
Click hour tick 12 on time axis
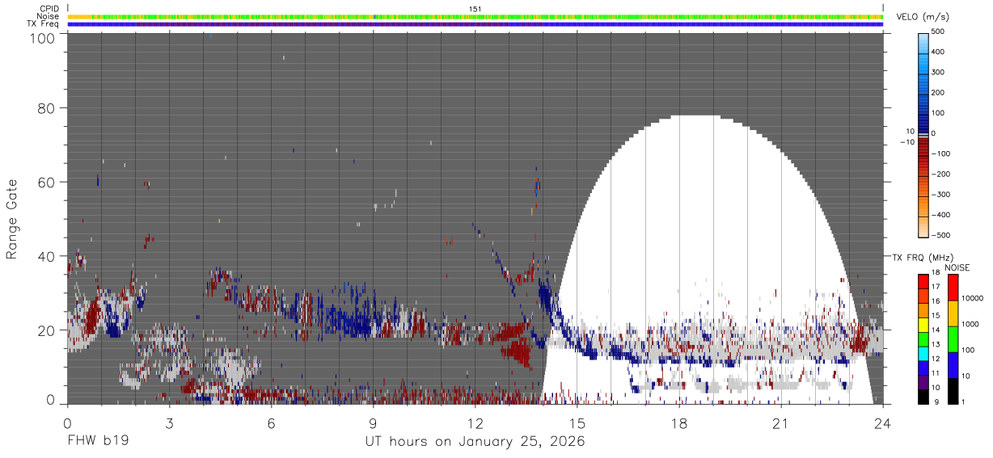click(475, 423)
